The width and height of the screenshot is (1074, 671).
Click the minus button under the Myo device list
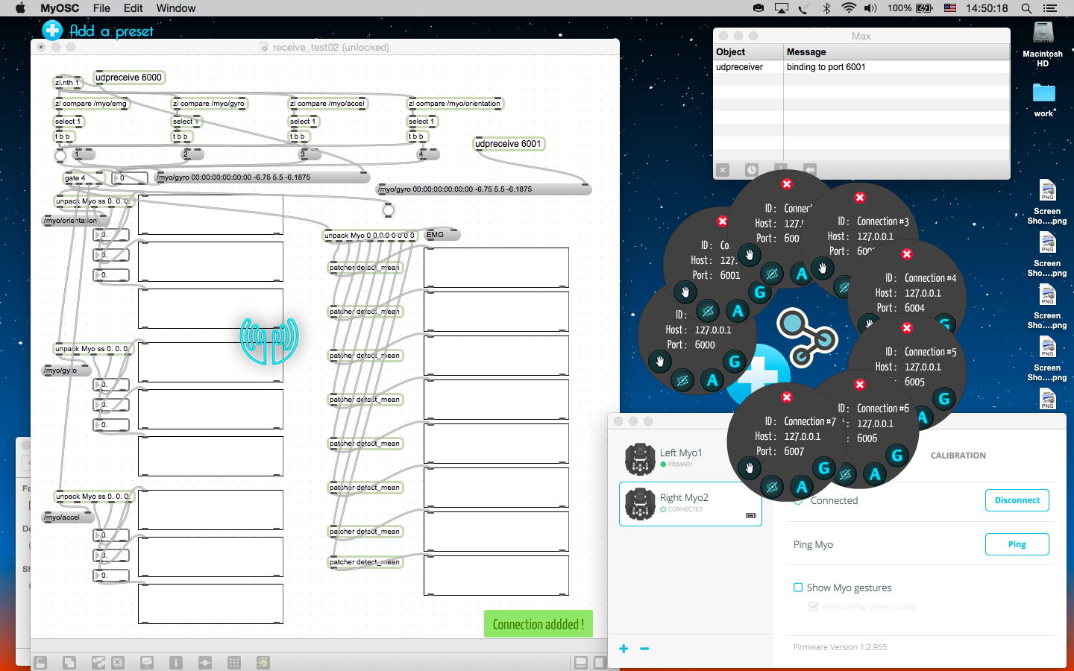pyautogui.click(x=644, y=649)
